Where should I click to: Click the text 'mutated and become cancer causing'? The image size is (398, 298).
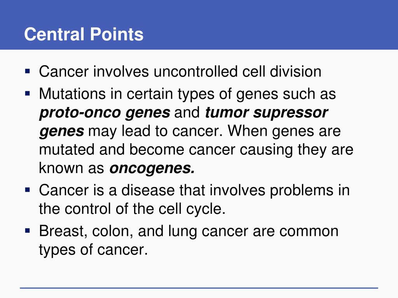[166, 149]
